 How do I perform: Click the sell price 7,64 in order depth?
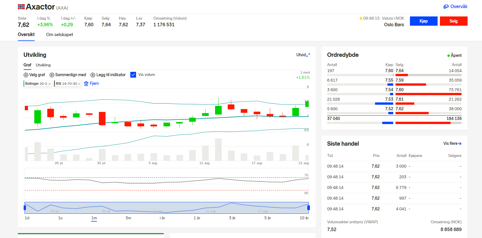[400, 71]
